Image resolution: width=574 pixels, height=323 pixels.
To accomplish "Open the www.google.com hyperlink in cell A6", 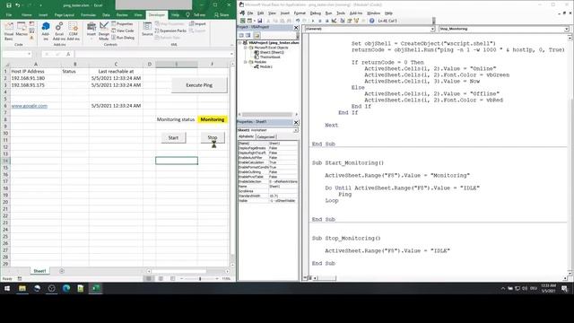I will [30, 106].
